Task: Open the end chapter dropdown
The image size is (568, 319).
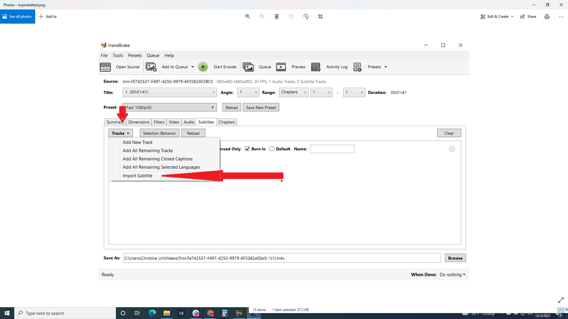Action: [354, 92]
